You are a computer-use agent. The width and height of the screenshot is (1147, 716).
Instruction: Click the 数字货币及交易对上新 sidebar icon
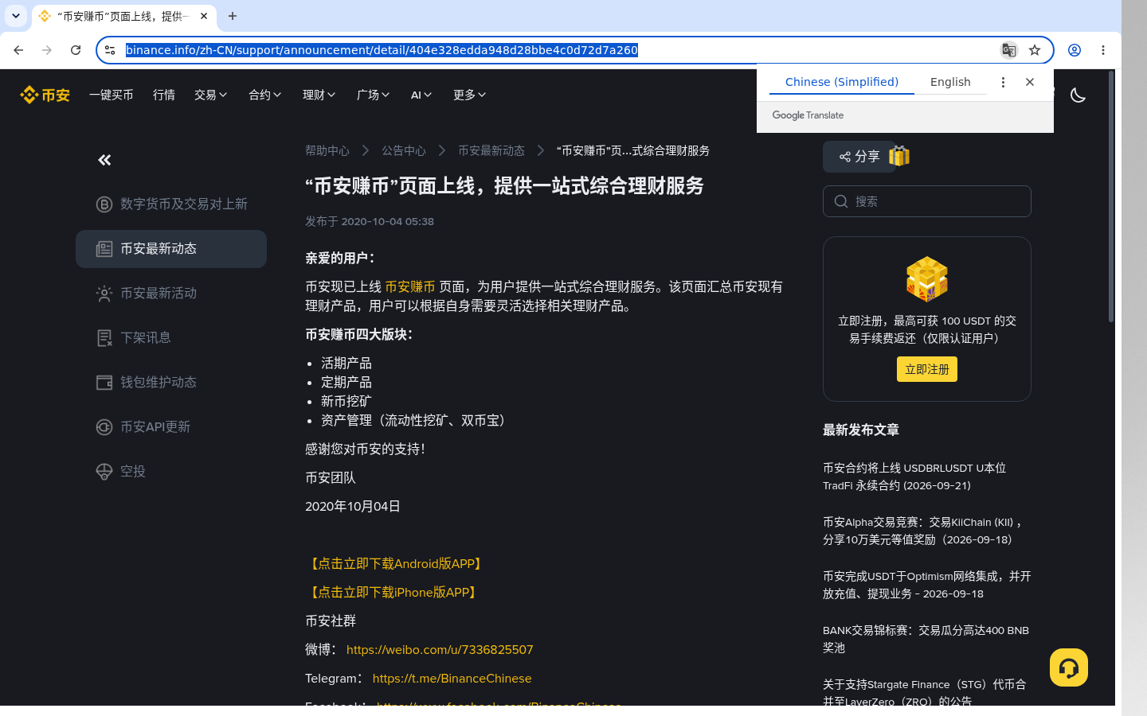(x=104, y=204)
